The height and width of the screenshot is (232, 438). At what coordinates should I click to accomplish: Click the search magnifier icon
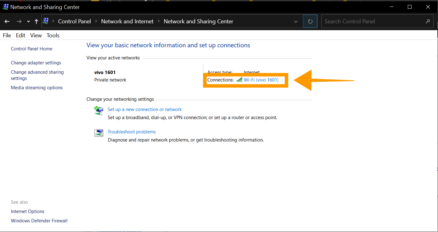point(428,21)
